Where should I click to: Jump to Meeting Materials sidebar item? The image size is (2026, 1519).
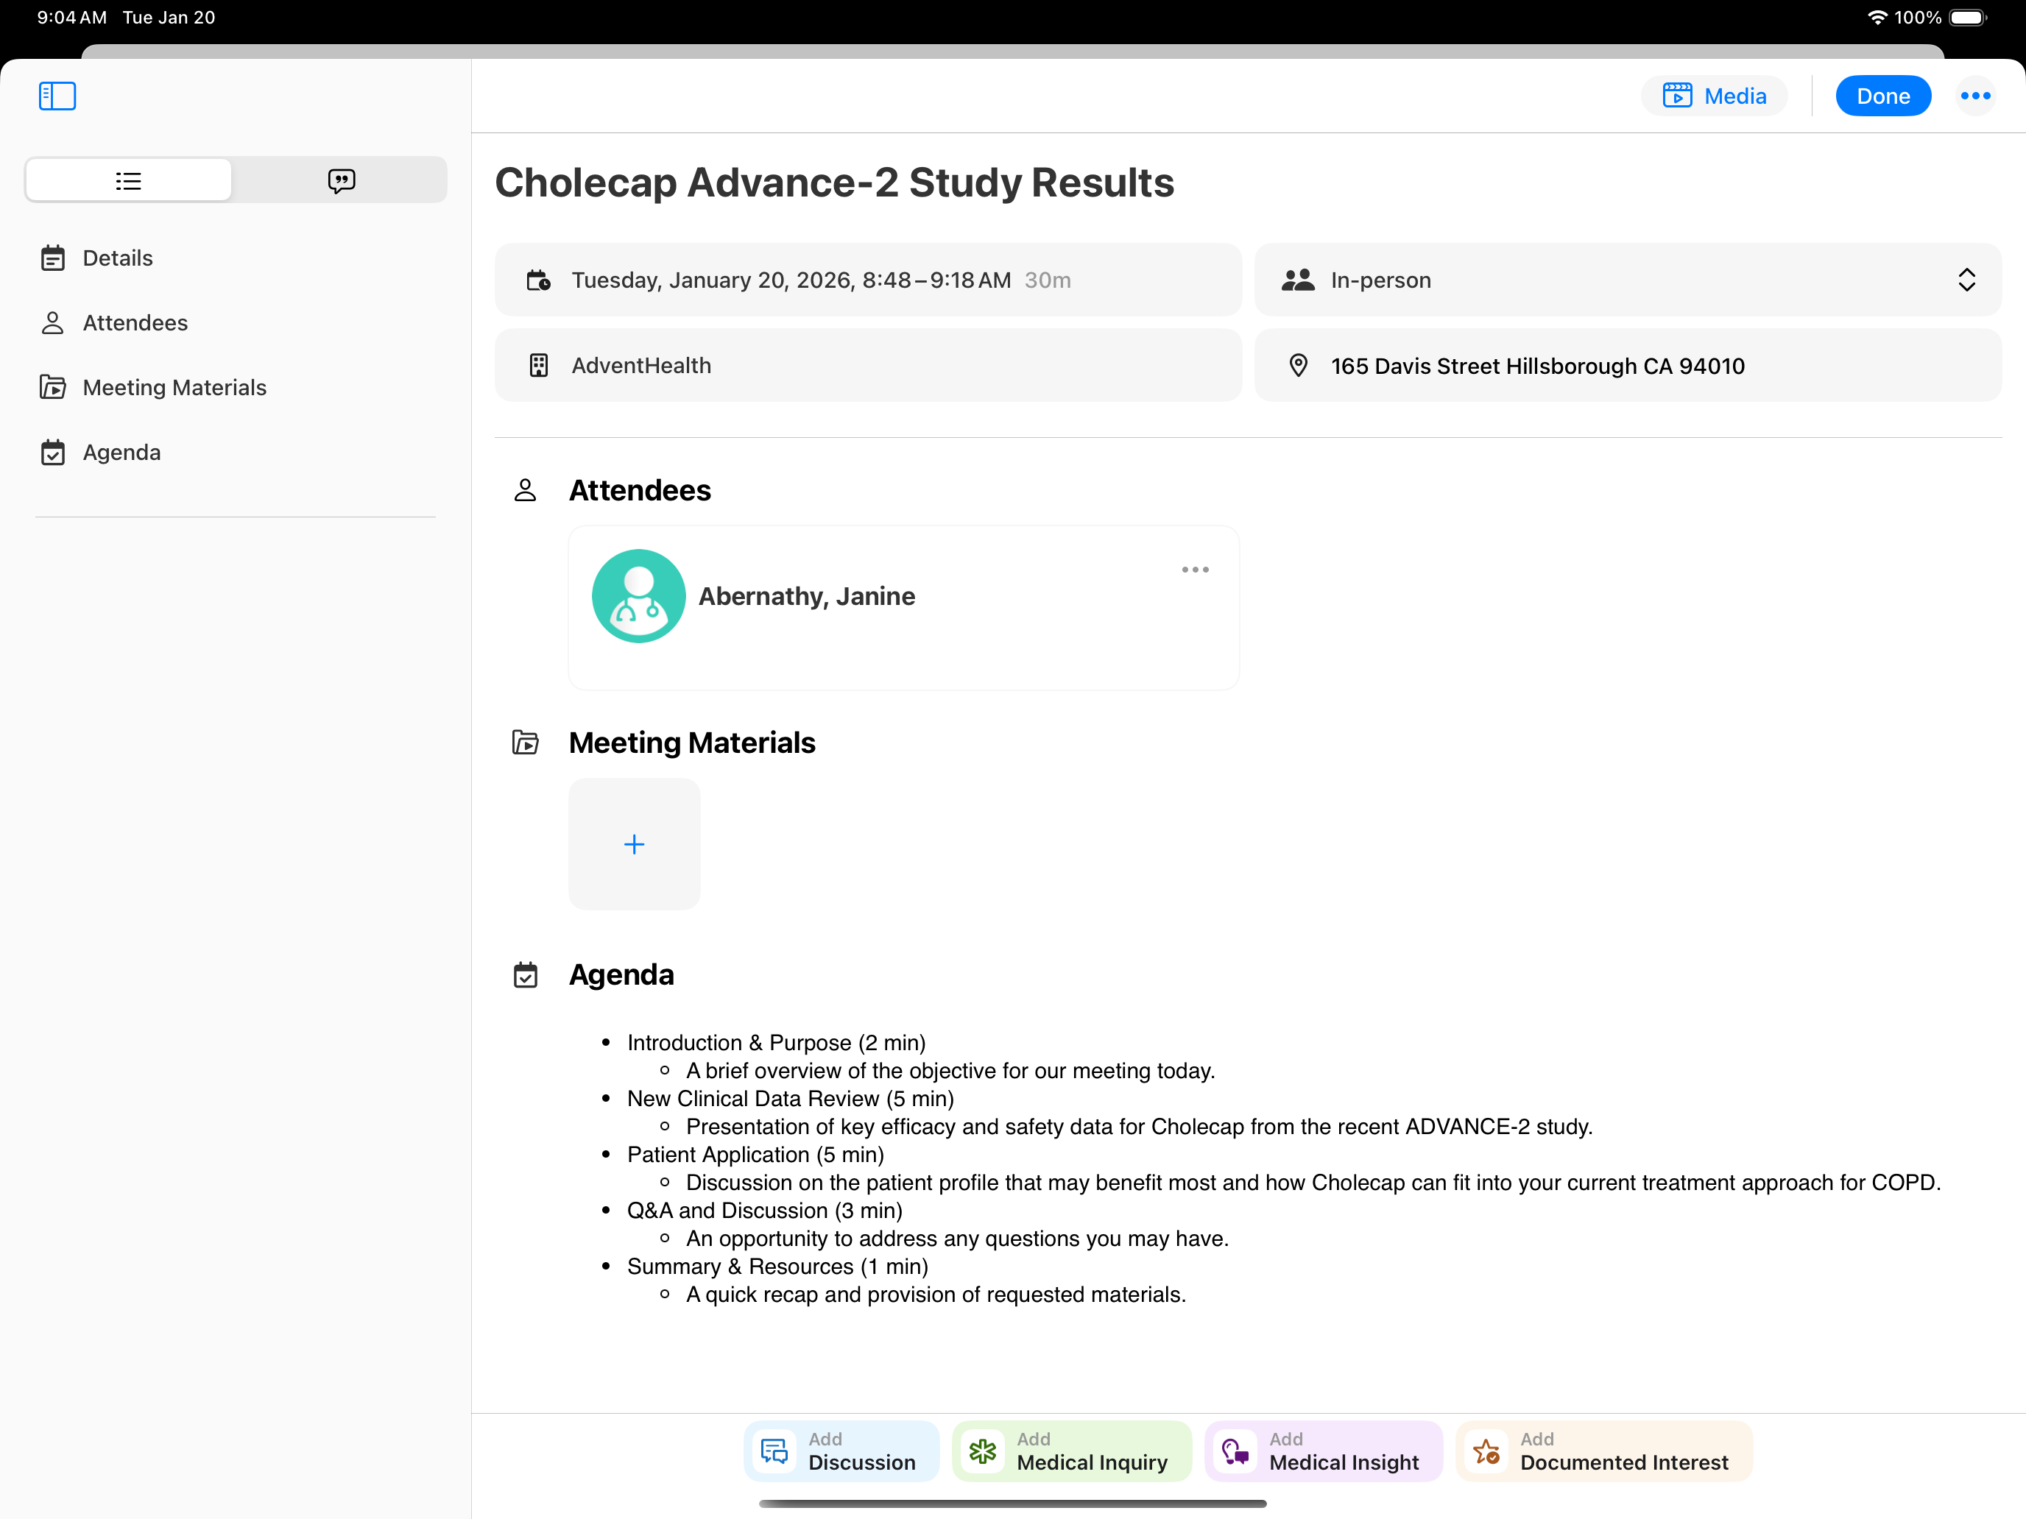[x=174, y=387]
